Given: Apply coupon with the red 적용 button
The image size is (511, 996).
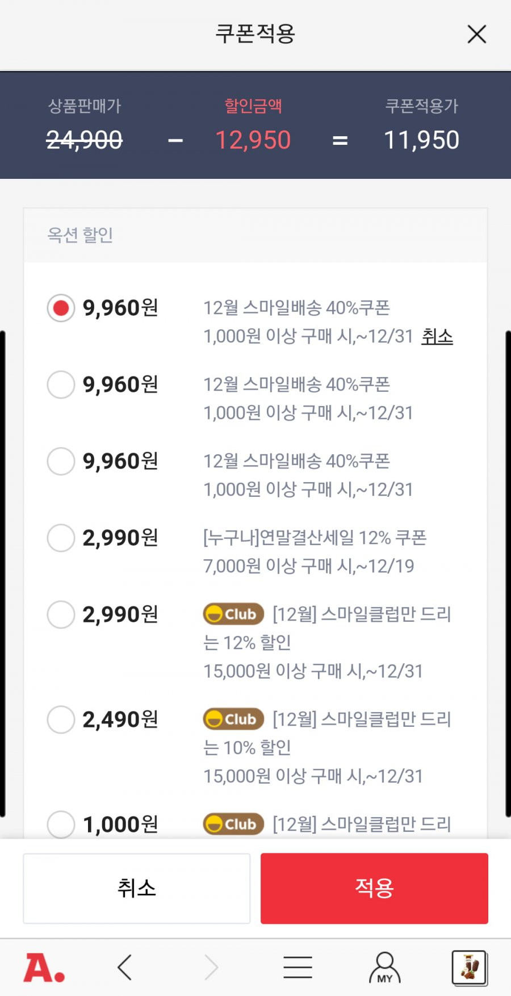Looking at the screenshot, I should (x=374, y=888).
